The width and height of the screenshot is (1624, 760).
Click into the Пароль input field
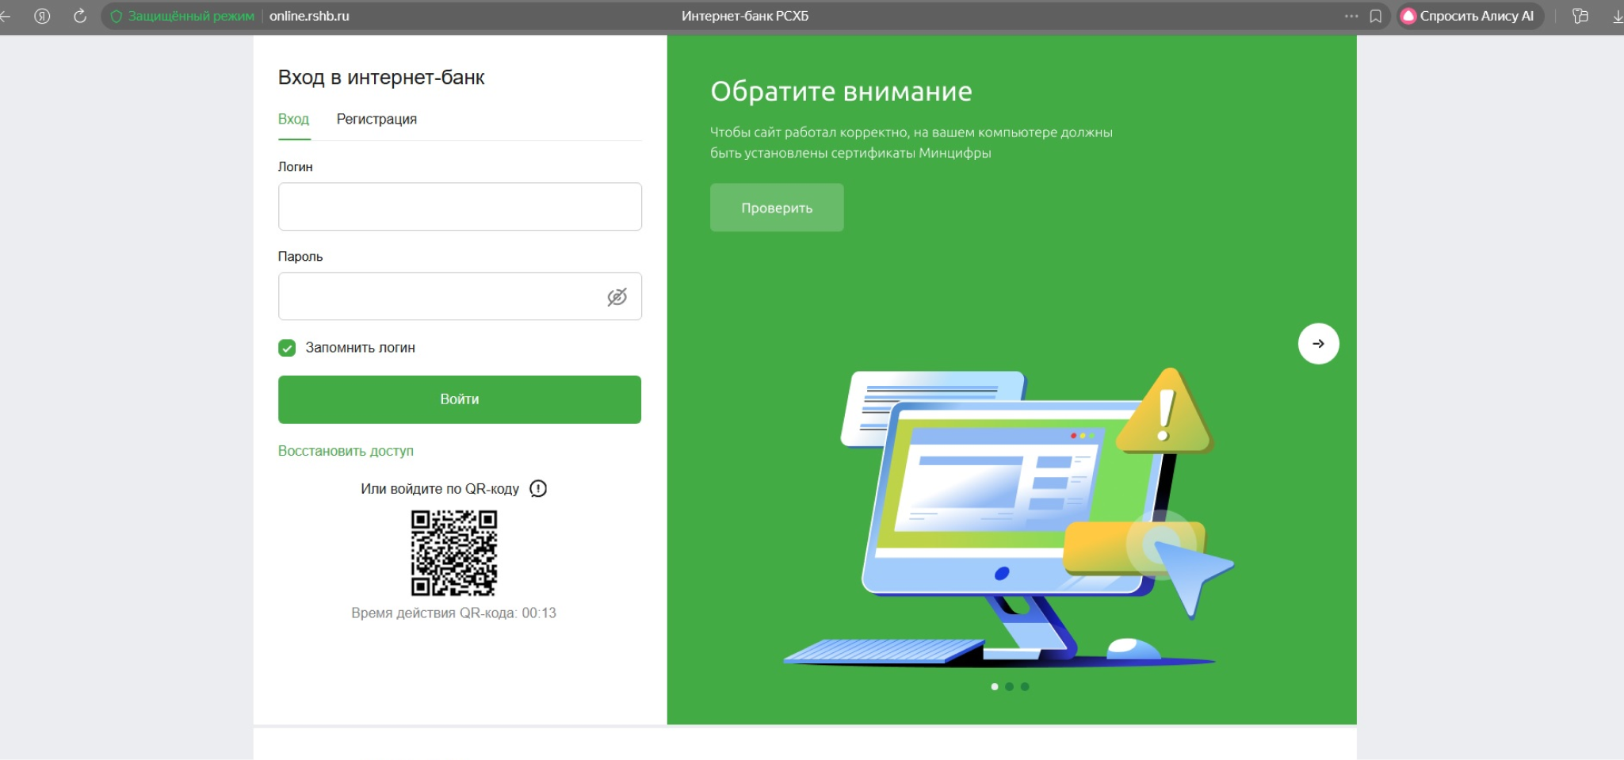(x=440, y=296)
